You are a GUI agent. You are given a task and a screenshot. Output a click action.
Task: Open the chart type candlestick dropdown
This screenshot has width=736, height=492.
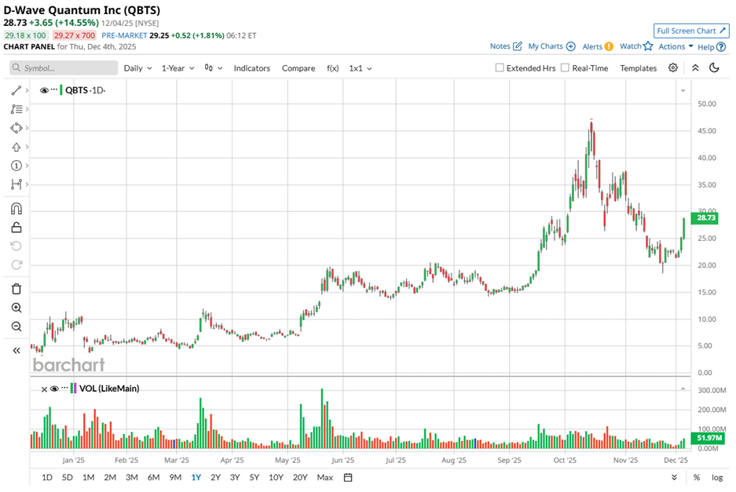pos(214,68)
